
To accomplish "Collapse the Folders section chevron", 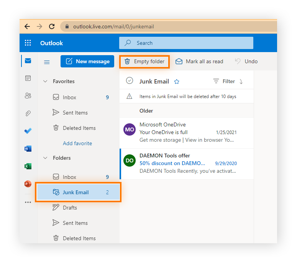I will tap(45, 158).
